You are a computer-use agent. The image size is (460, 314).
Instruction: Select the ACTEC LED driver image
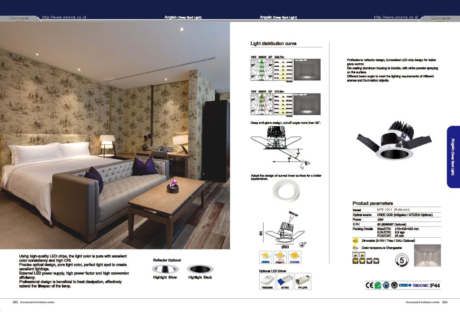click(286, 280)
